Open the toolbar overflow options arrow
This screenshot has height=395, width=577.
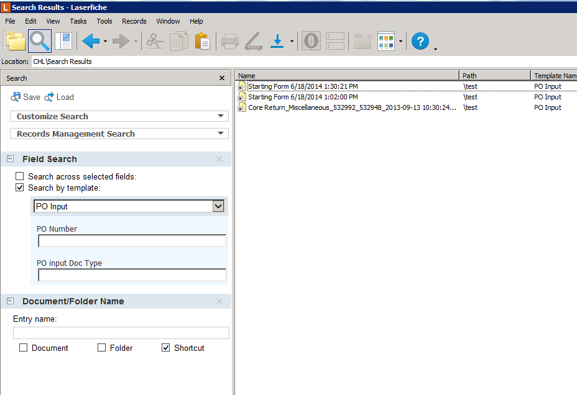point(436,49)
